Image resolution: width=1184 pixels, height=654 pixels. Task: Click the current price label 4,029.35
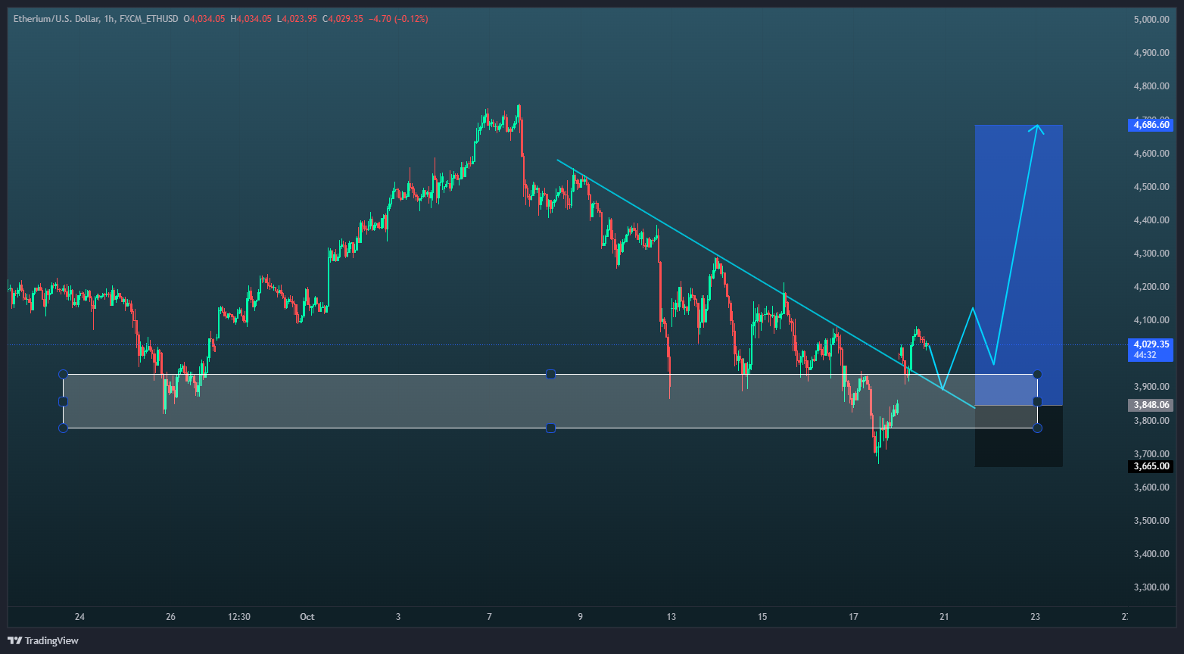coord(1150,344)
